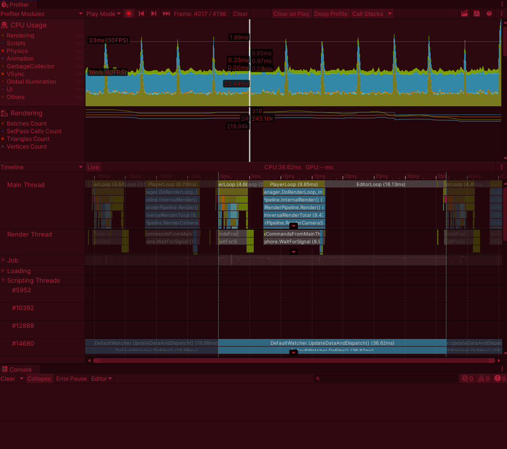Click the save profile data icon

[x=476, y=13]
